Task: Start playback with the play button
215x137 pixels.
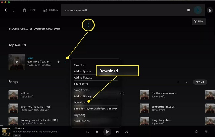Action: tap(107, 132)
